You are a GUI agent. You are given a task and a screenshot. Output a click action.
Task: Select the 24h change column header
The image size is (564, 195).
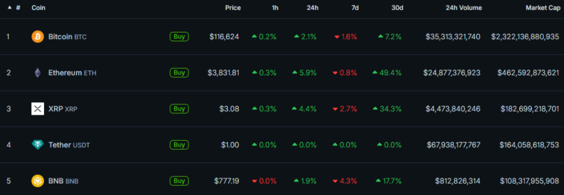[x=313, y=8]
